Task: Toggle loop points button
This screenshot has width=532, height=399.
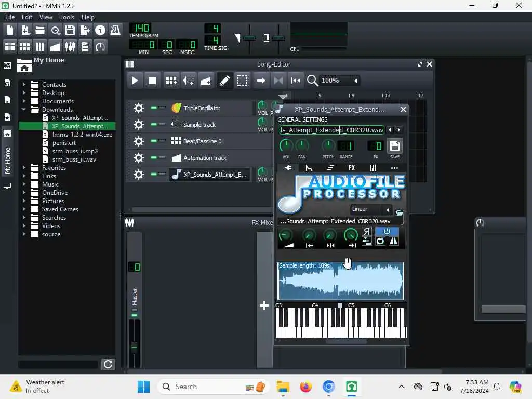Action: 278,81
